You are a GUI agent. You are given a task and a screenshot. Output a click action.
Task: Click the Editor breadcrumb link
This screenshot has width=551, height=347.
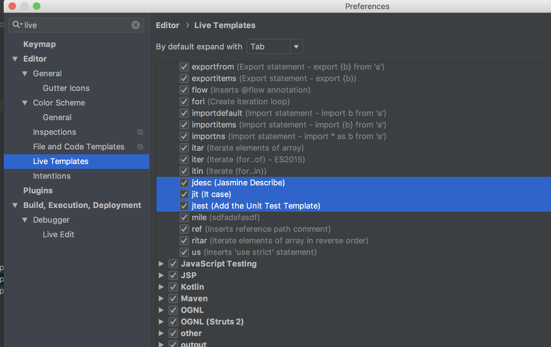coord(168,25)
